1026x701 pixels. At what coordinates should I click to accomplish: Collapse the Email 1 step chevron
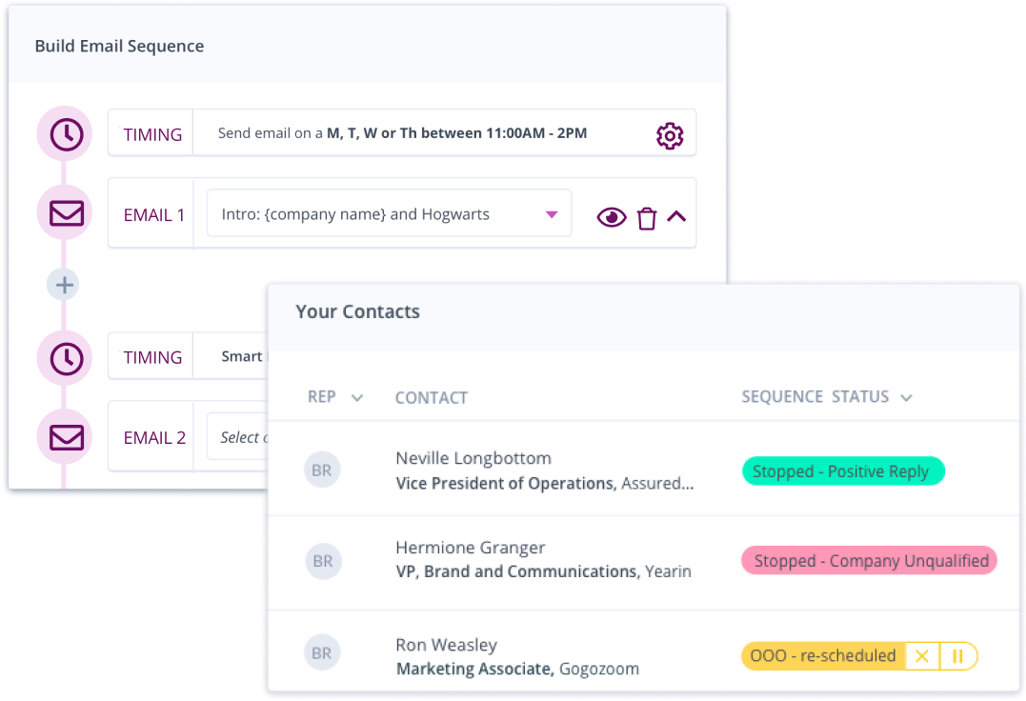(676, 216)
